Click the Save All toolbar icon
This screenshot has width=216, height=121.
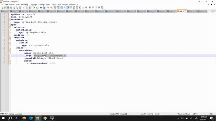[x=11, y=7]
